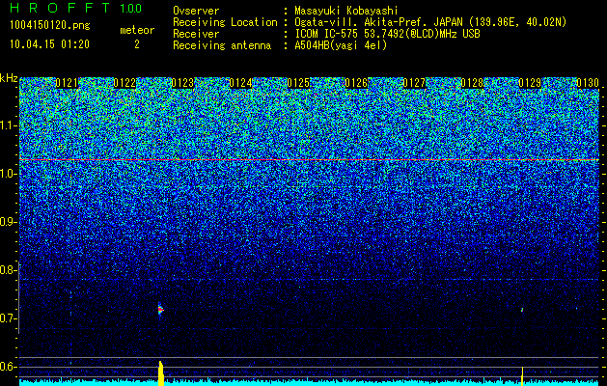Click the ICOM IC-575 receiver value
The height and width of the screenshot is (386, 607).
click(x=387, y=34)
